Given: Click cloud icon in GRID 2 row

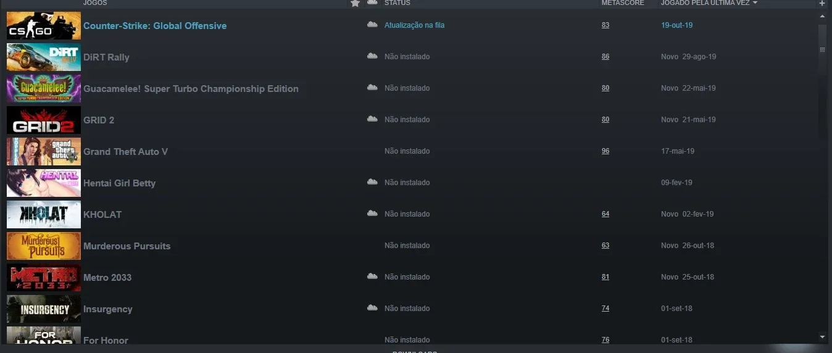Looking at the screenshot, I should (372, 119).
